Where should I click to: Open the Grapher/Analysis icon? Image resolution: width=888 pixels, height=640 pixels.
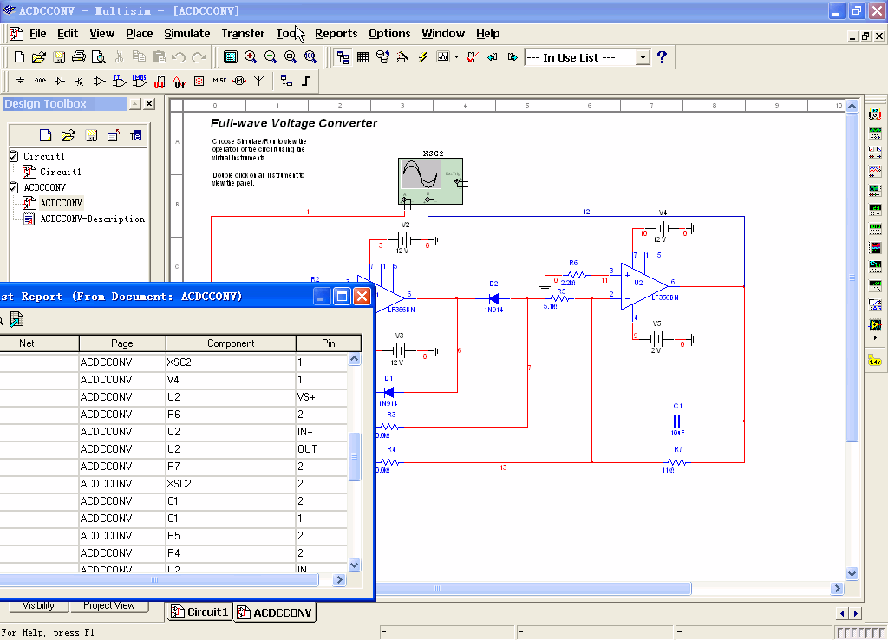(x=443, y=57)
